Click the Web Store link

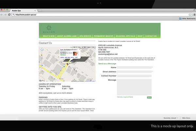(x=186, y=118)
